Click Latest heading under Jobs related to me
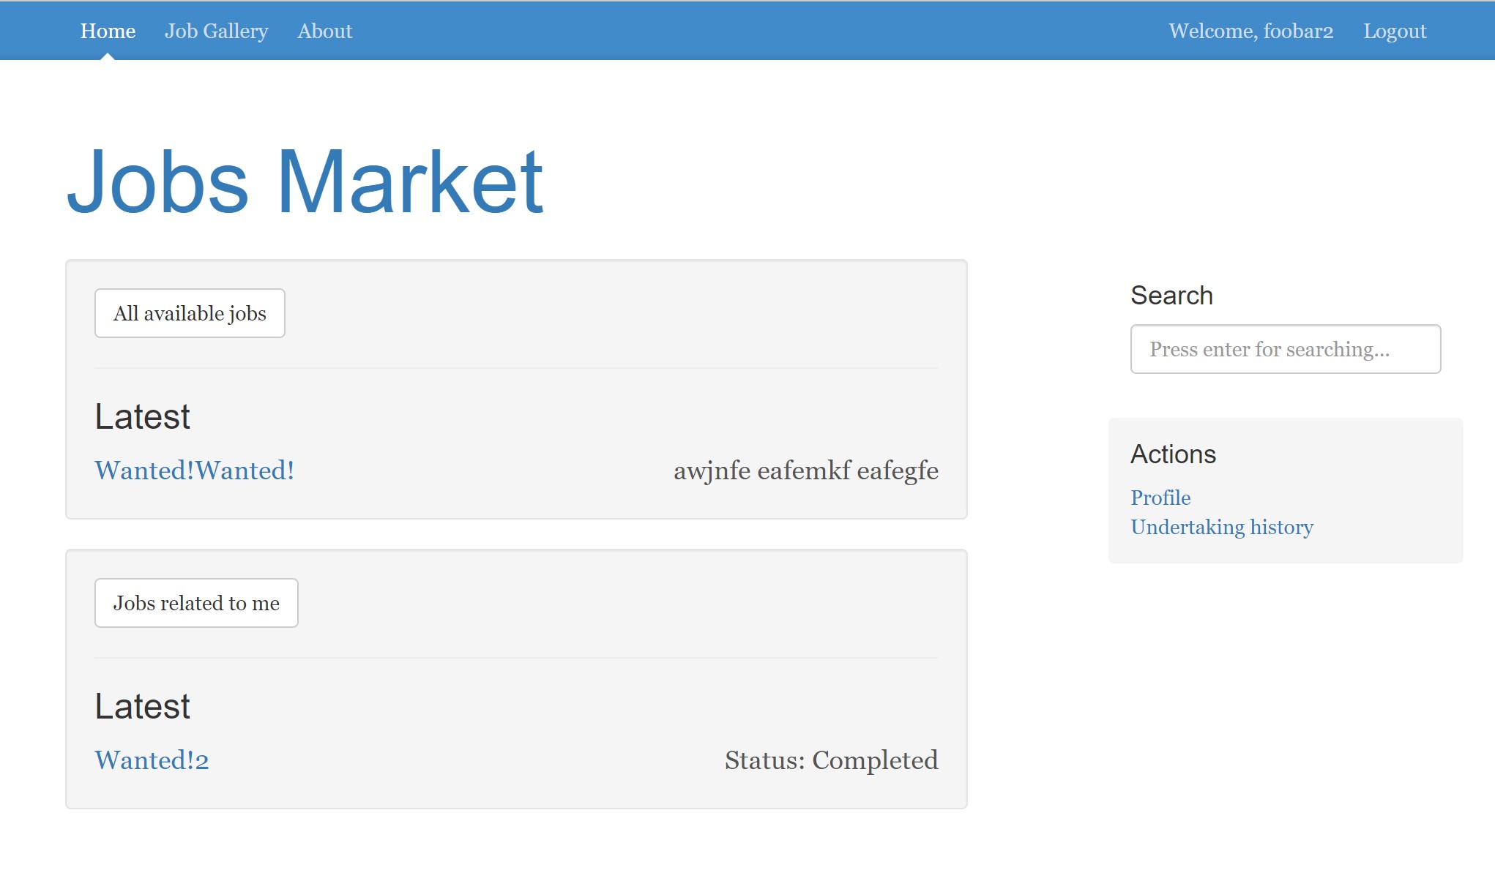The width and height of the screenshot is (1495, 881). click(x=142, y=707)
